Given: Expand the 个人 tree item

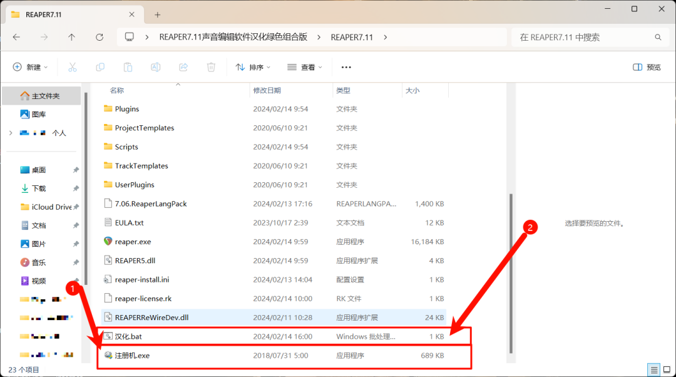Looking at the screenshot, I should click(11, 133).
